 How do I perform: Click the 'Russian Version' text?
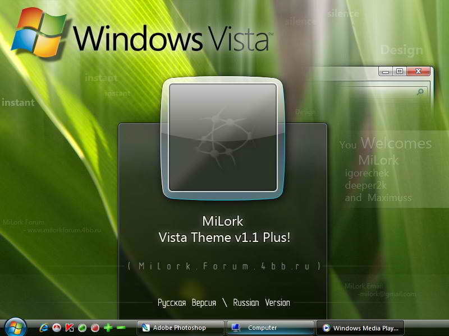(262, 302)
